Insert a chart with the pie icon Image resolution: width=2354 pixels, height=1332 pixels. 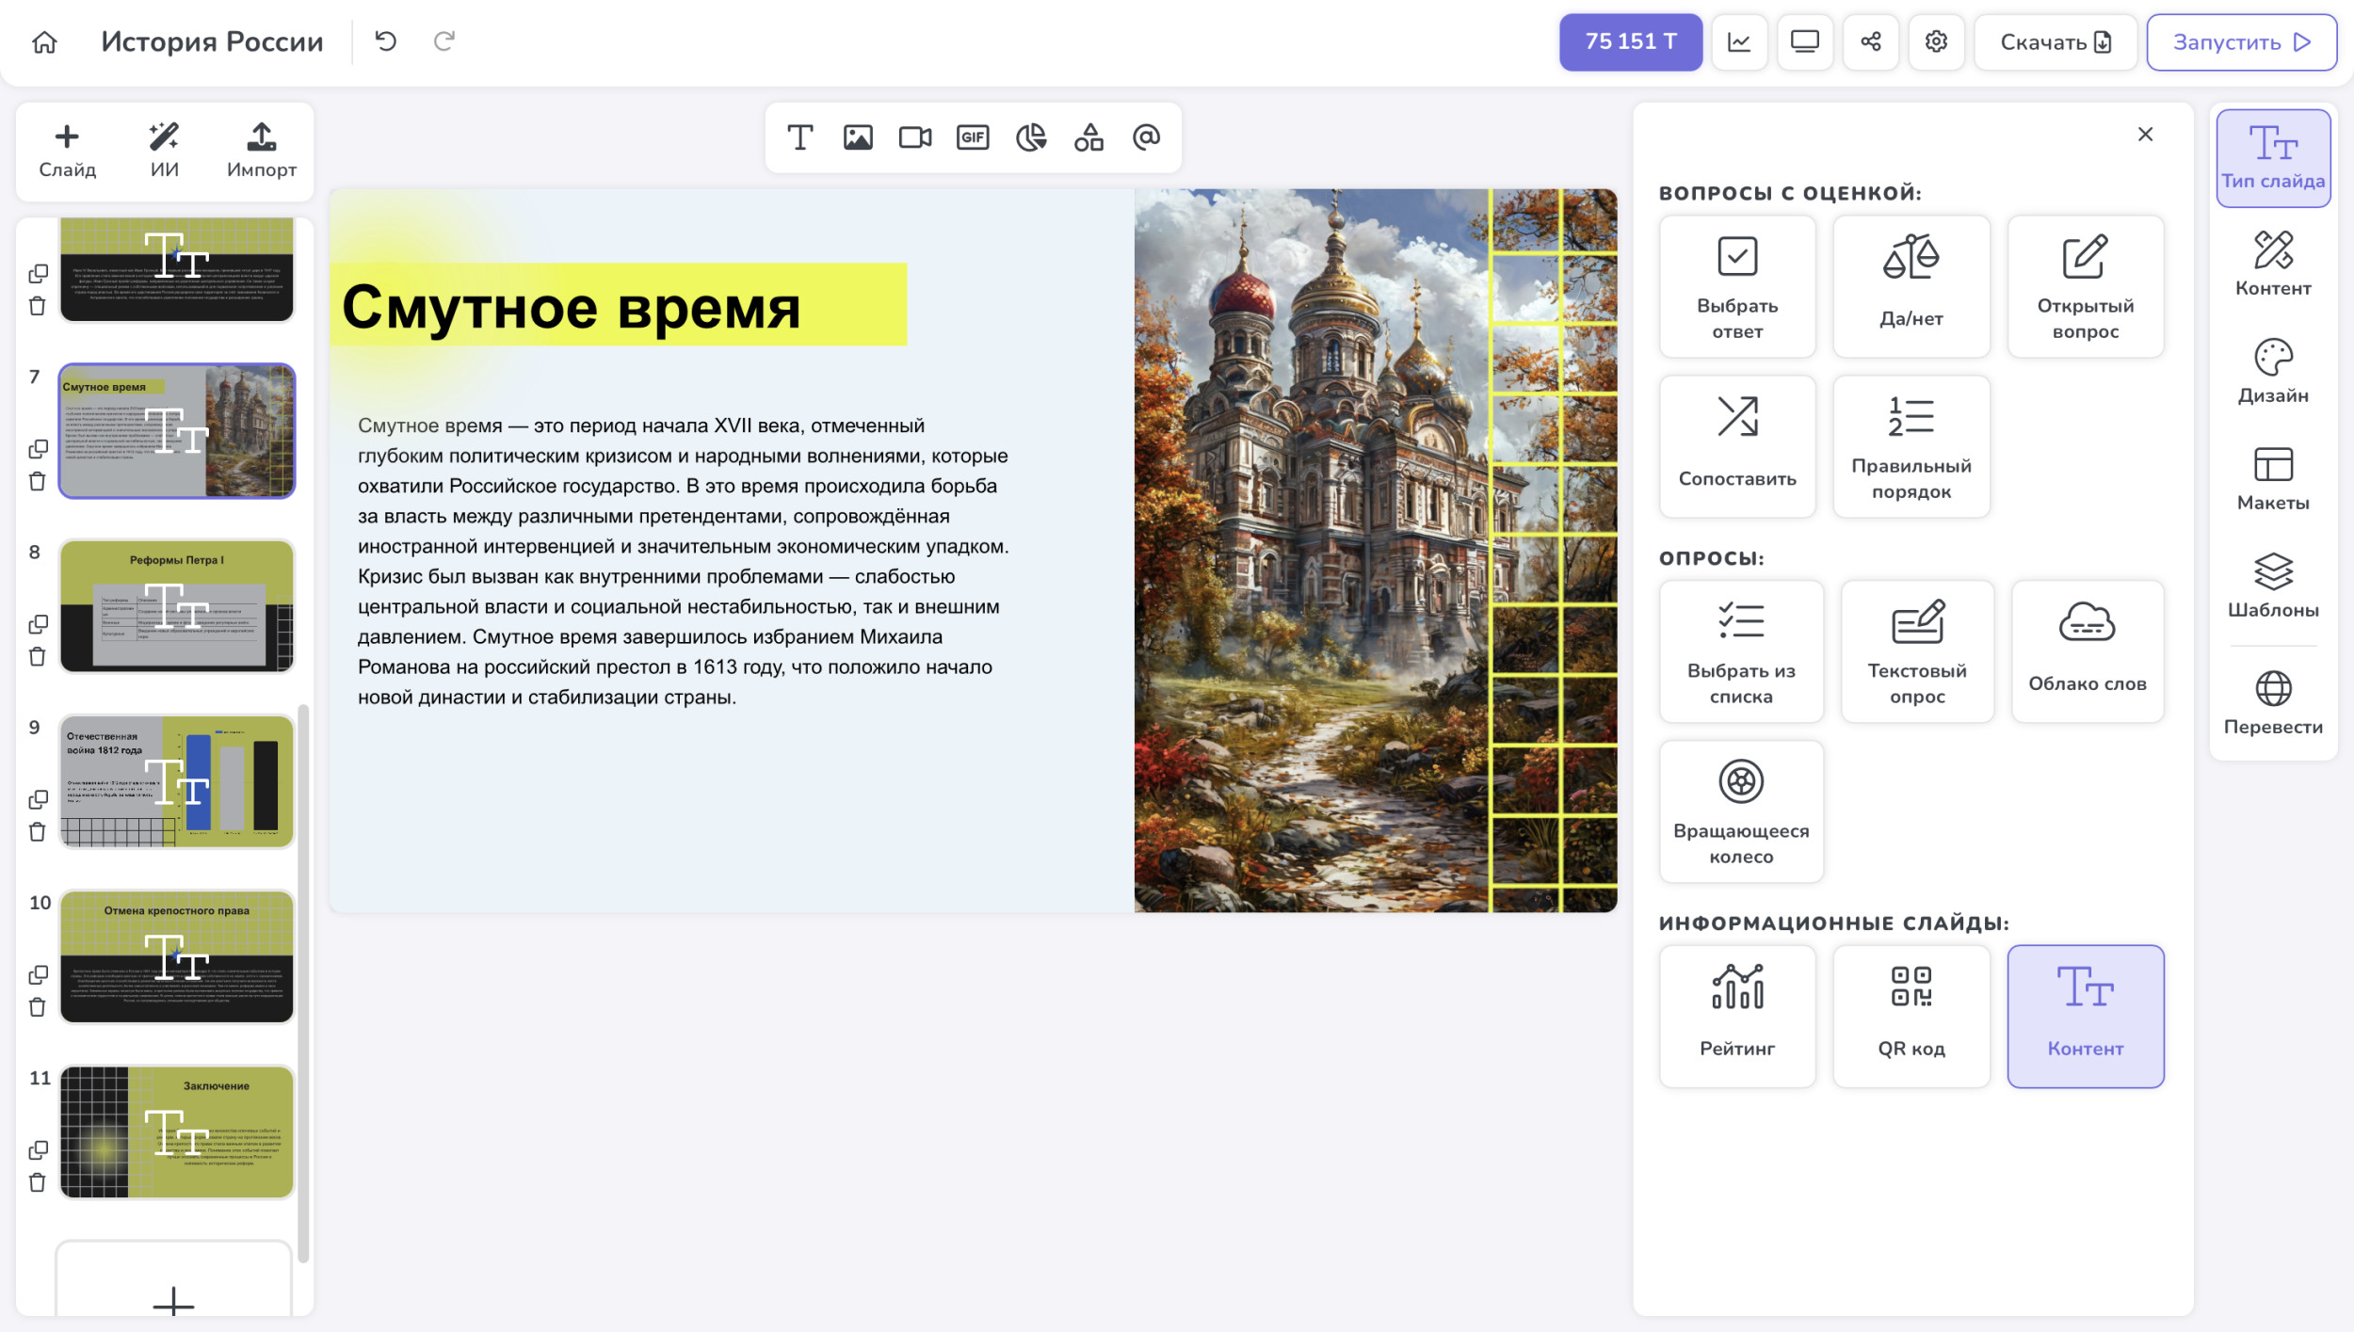(x=1031, y=137)
